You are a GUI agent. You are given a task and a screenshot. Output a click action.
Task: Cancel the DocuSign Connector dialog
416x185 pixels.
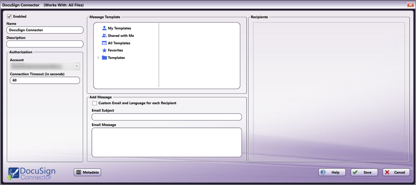[x=396, y=172]
